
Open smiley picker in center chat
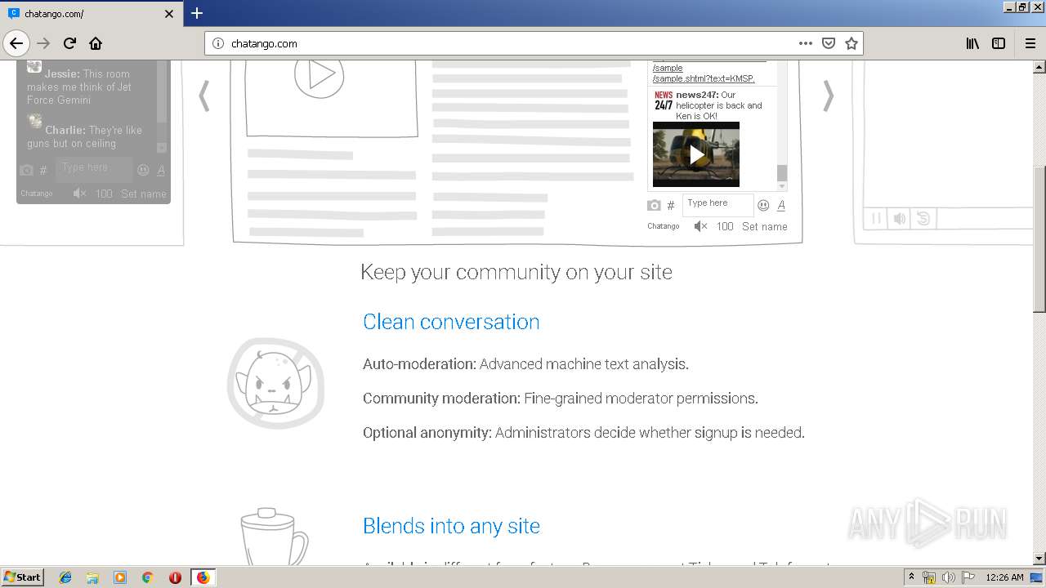tap(763, 205)
